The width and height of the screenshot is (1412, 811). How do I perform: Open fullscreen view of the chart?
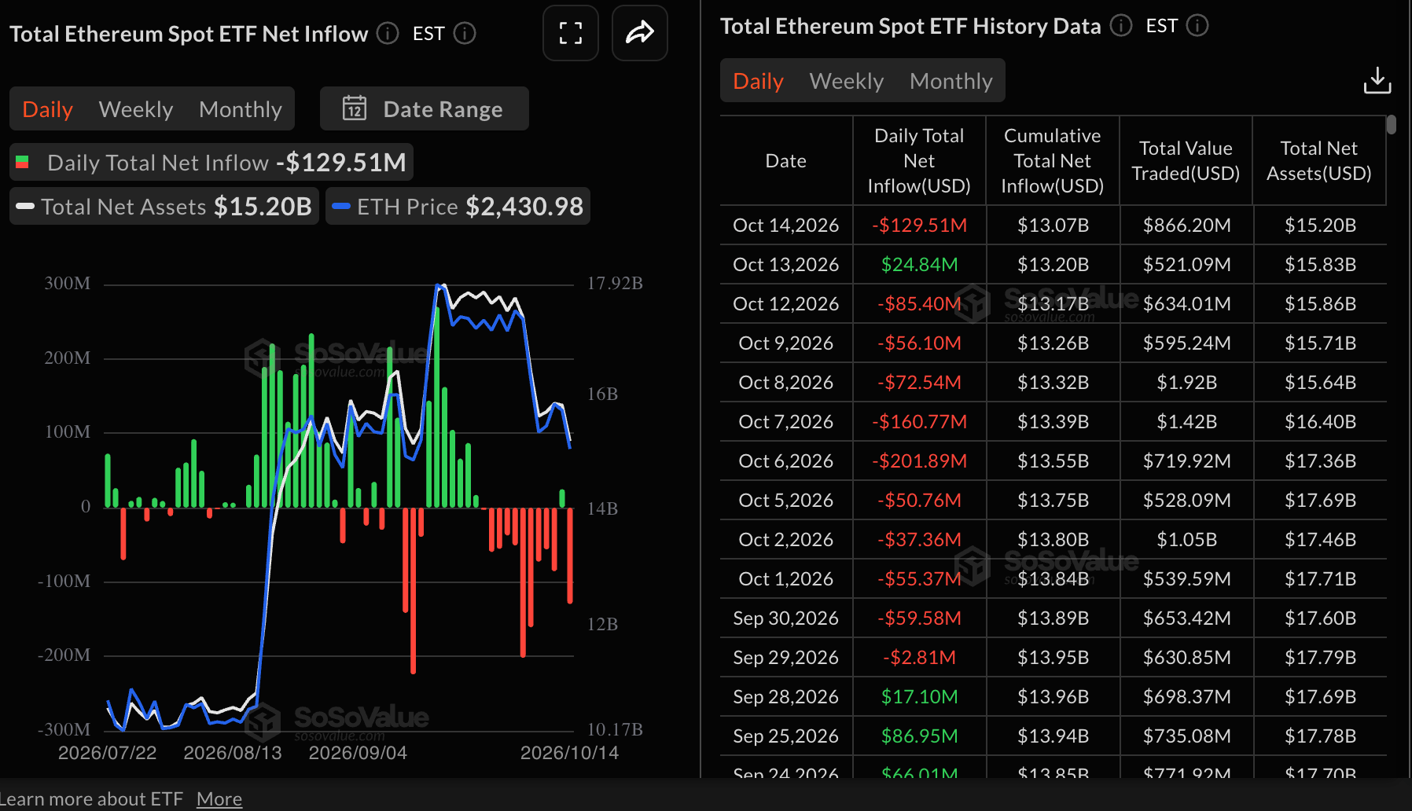571,33
